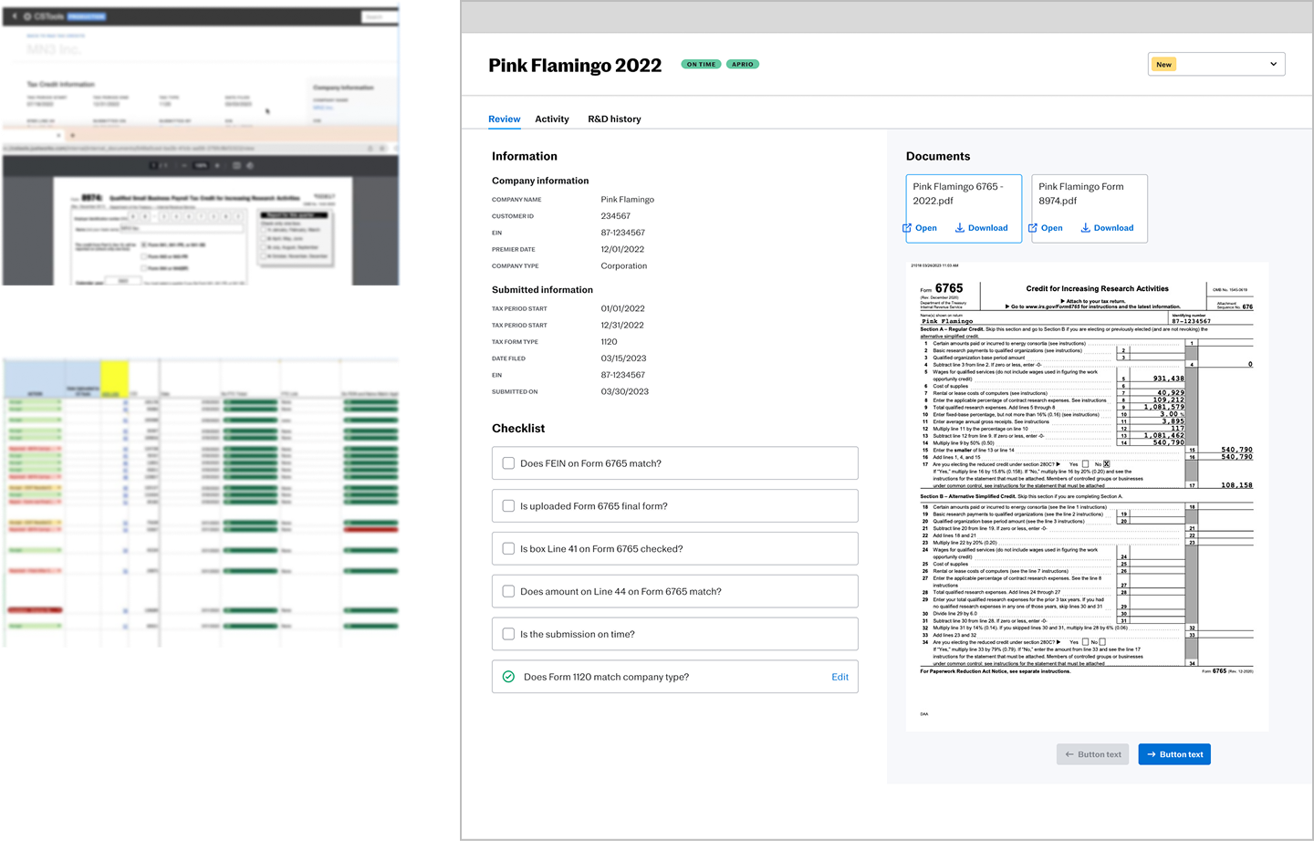
Task: Check 'Is the submission on time?'
Action: pyautogui.click(x=508, y=634)
